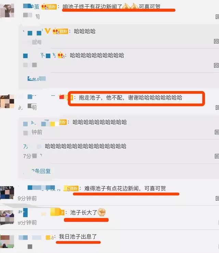Open avatar of 我日池子出息了 commenter
This screenshot has height=253, width=219.
tap(7, 241)
